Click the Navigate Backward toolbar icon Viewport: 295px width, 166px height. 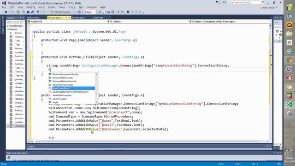(6, 12)
